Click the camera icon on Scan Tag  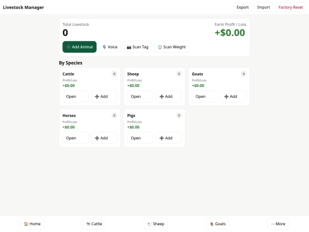(129, 47)
